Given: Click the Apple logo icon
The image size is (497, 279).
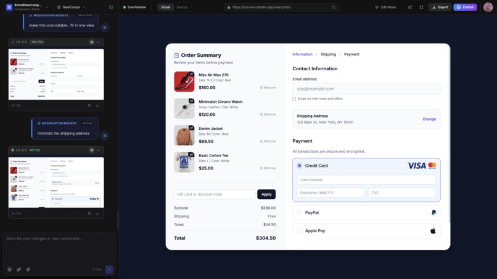Looking at the screenshot, I should pyautogui.click(x=433, y=230).
